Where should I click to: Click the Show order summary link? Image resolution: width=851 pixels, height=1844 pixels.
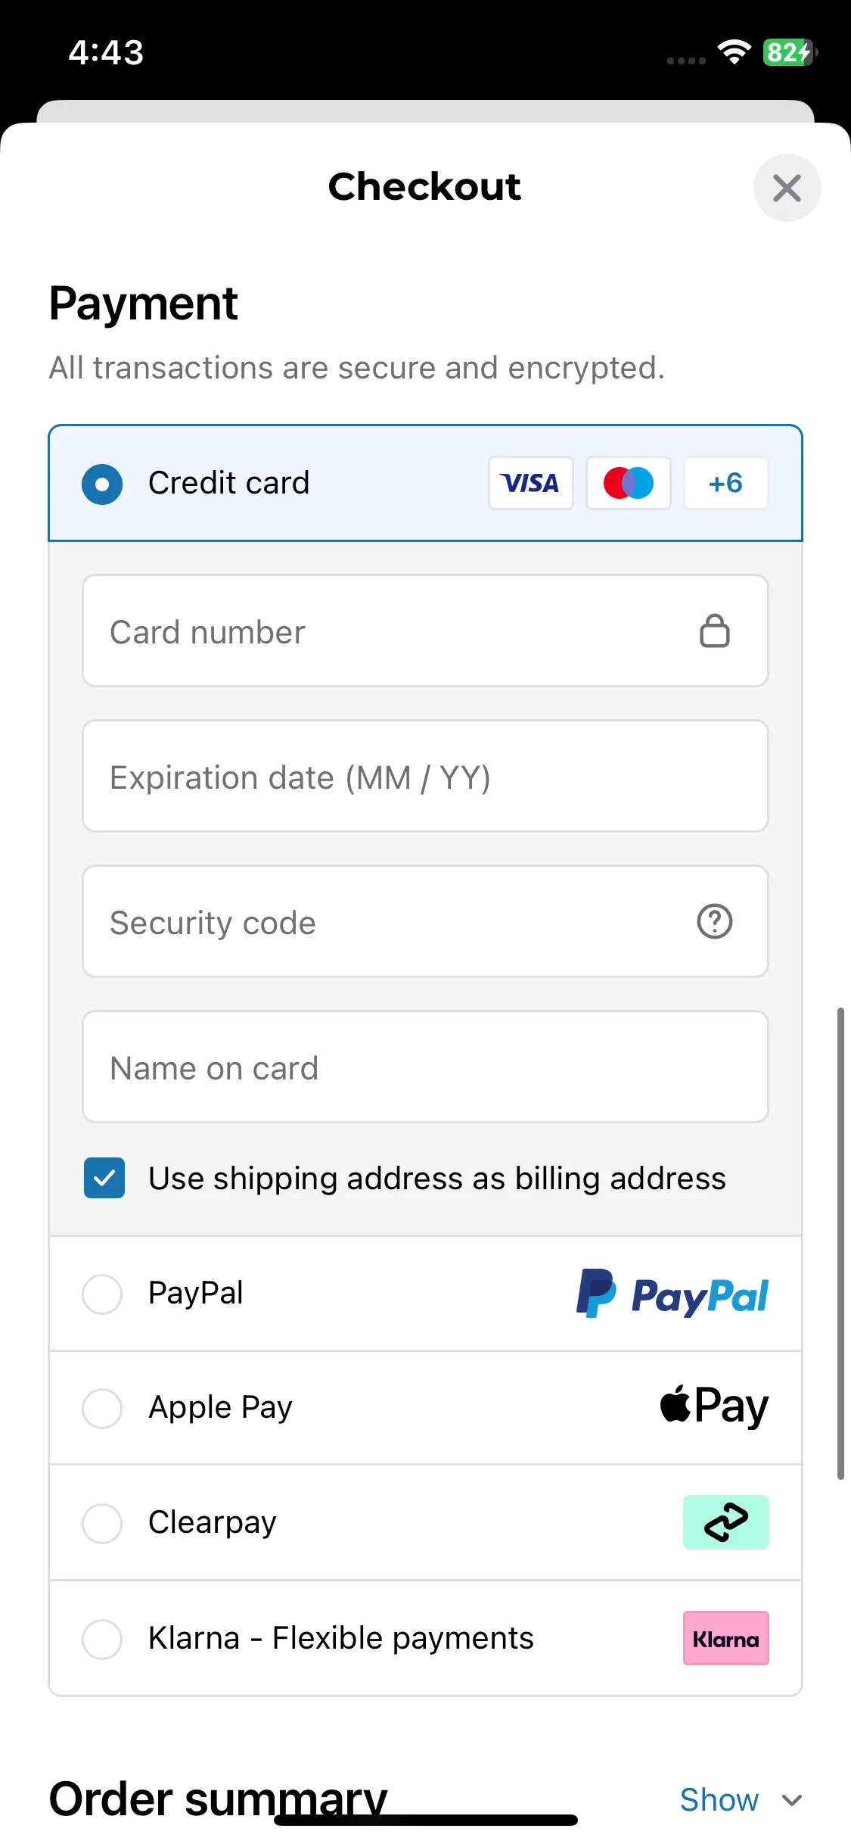pyautogui.click(x=719, y=1800)
